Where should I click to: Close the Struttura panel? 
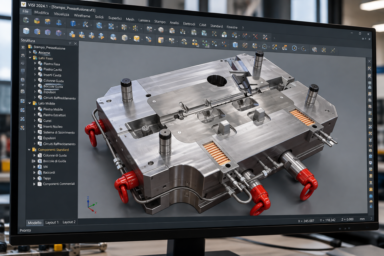point(75,43)
